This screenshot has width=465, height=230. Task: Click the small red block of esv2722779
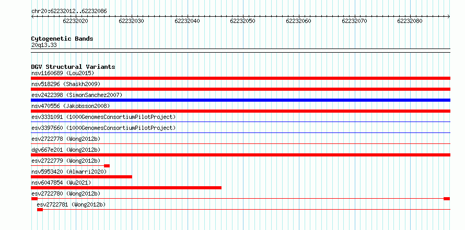(x=107, y=166)
